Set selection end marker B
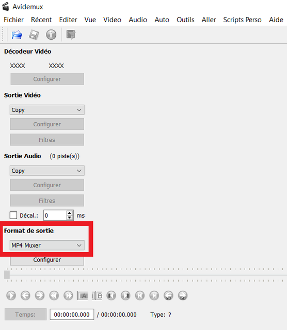 point(97,295)
